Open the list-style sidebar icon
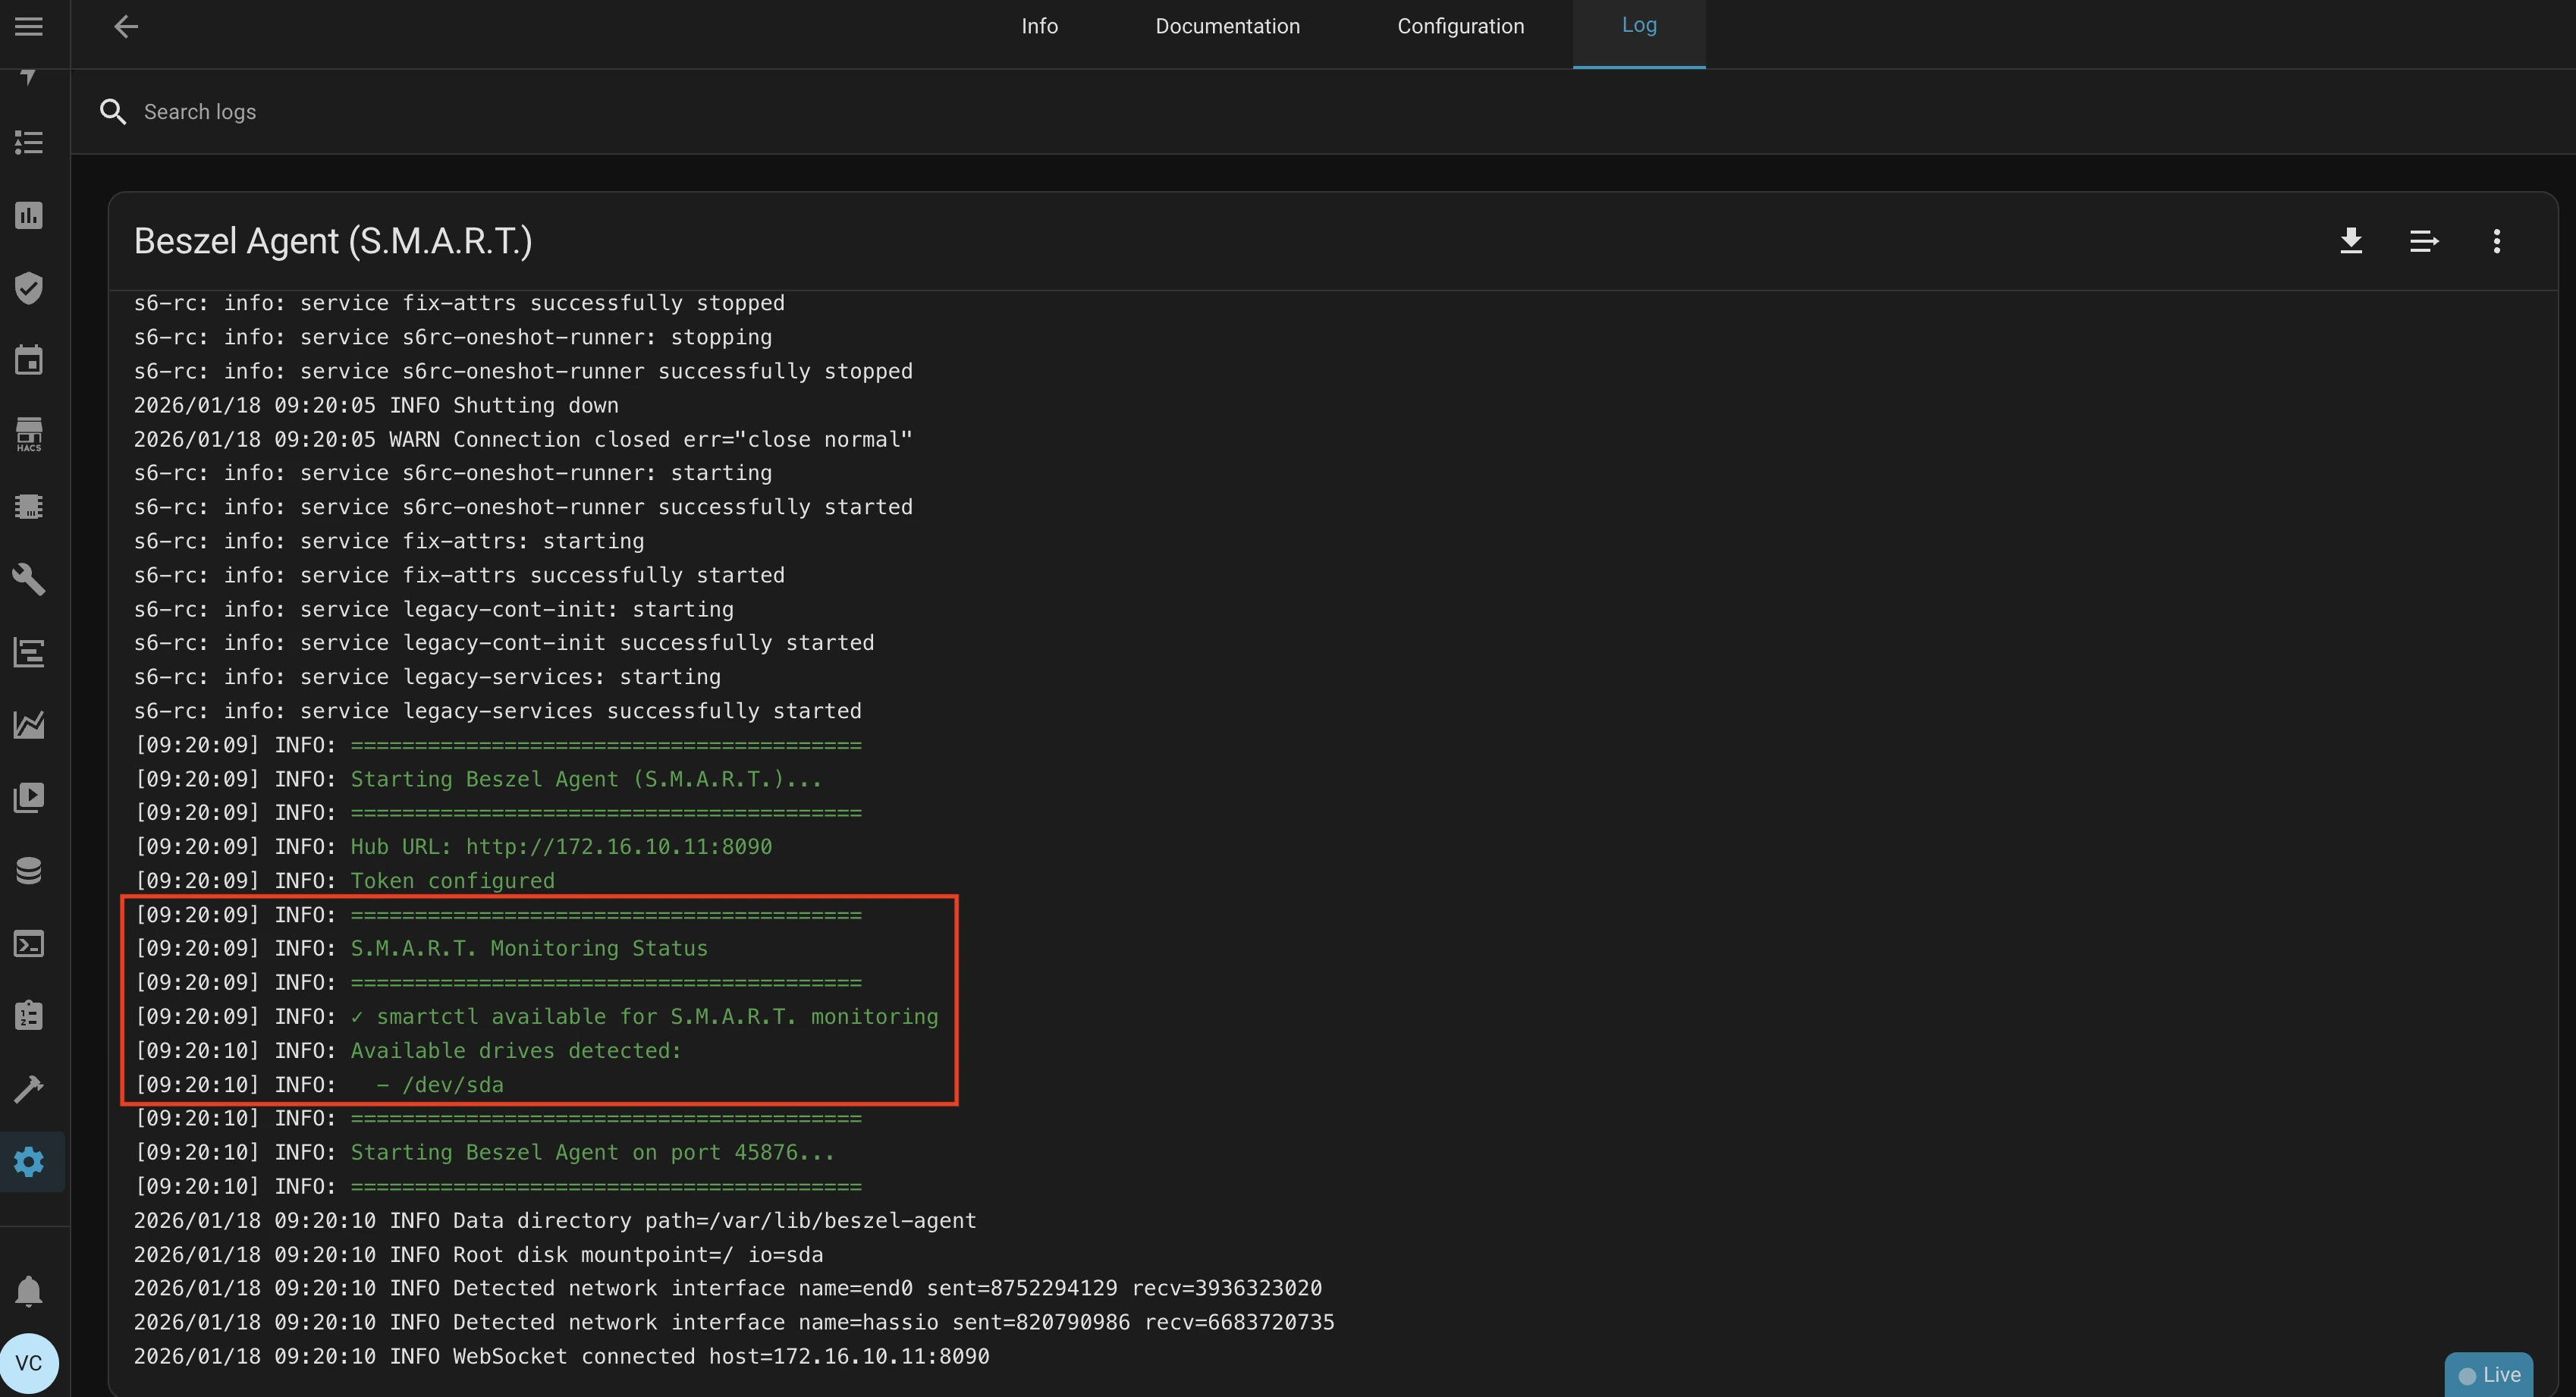2576x1397 pixels. 29,143
